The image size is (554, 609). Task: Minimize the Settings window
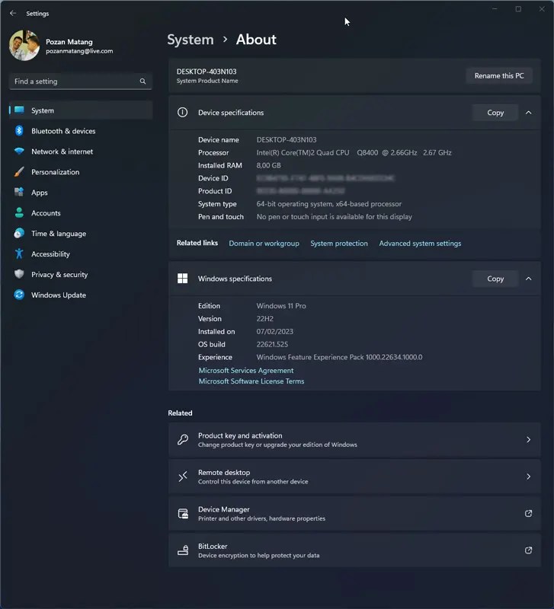pos(495,9)
